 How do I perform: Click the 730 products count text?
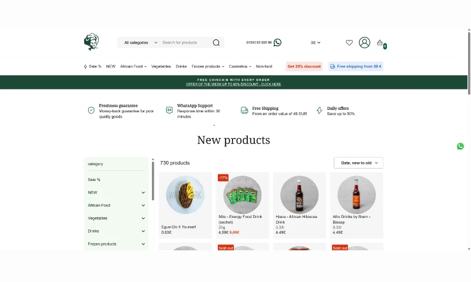click(x=175, y=163)
